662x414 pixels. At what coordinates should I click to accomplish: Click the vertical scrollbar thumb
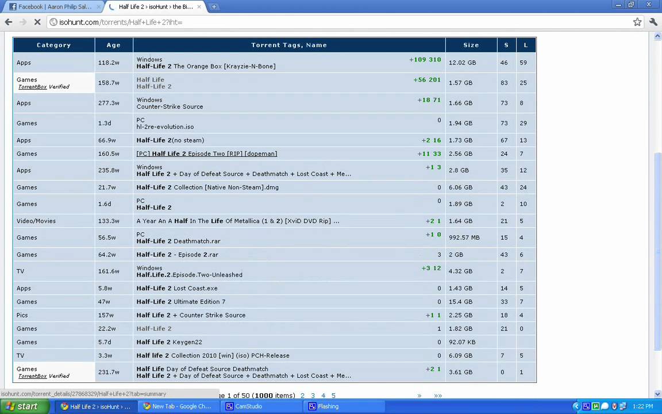(657, 251)
